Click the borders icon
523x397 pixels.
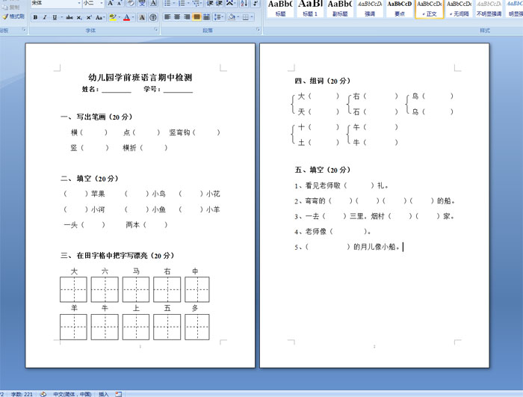pos(246,16)
